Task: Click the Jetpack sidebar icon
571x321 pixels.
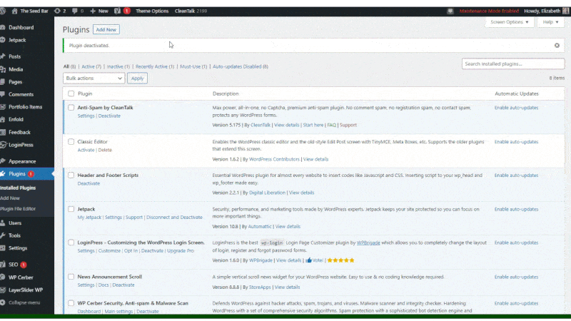Action: click(x=3, y=40)
